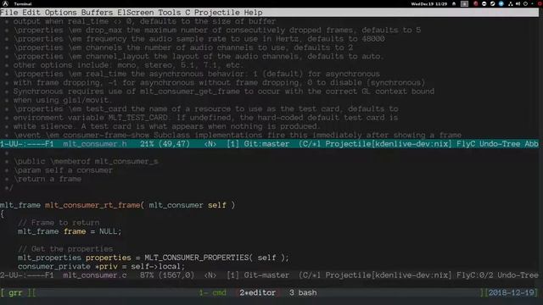The image size is (543, 305).
Task: Click the consumer-frame-show event comment line
Action: [x=238, y=136]
